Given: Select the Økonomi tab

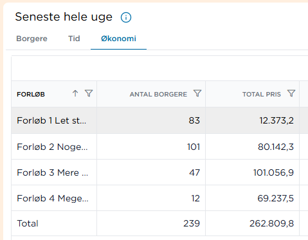Looking at the screenshot, I should coord(118,39).
